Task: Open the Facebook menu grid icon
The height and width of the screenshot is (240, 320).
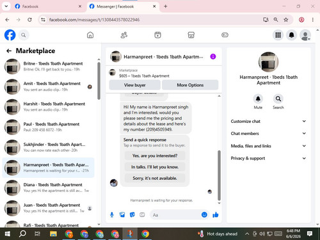Action: [x=278, y=35]
